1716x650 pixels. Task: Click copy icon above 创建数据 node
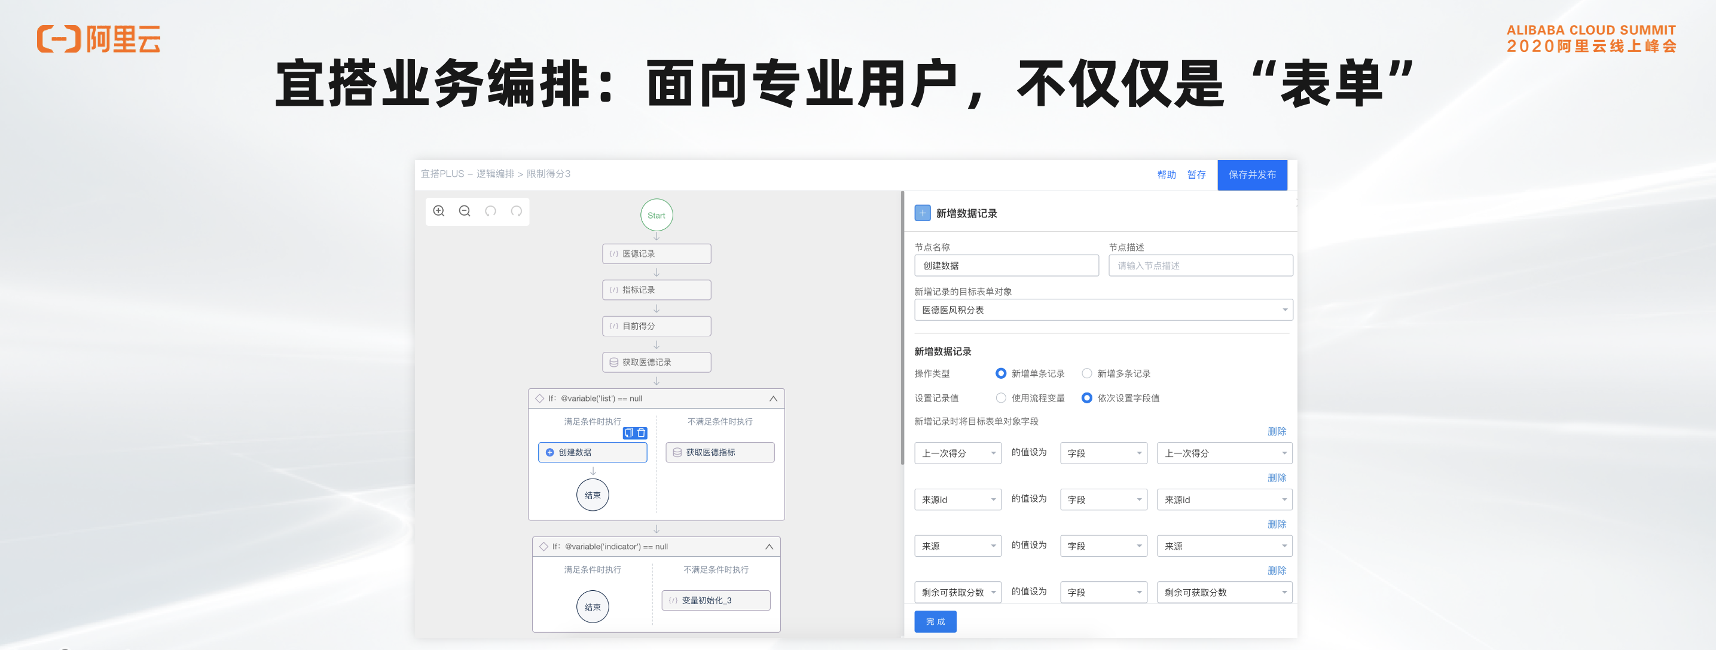(x=628, y=433)
